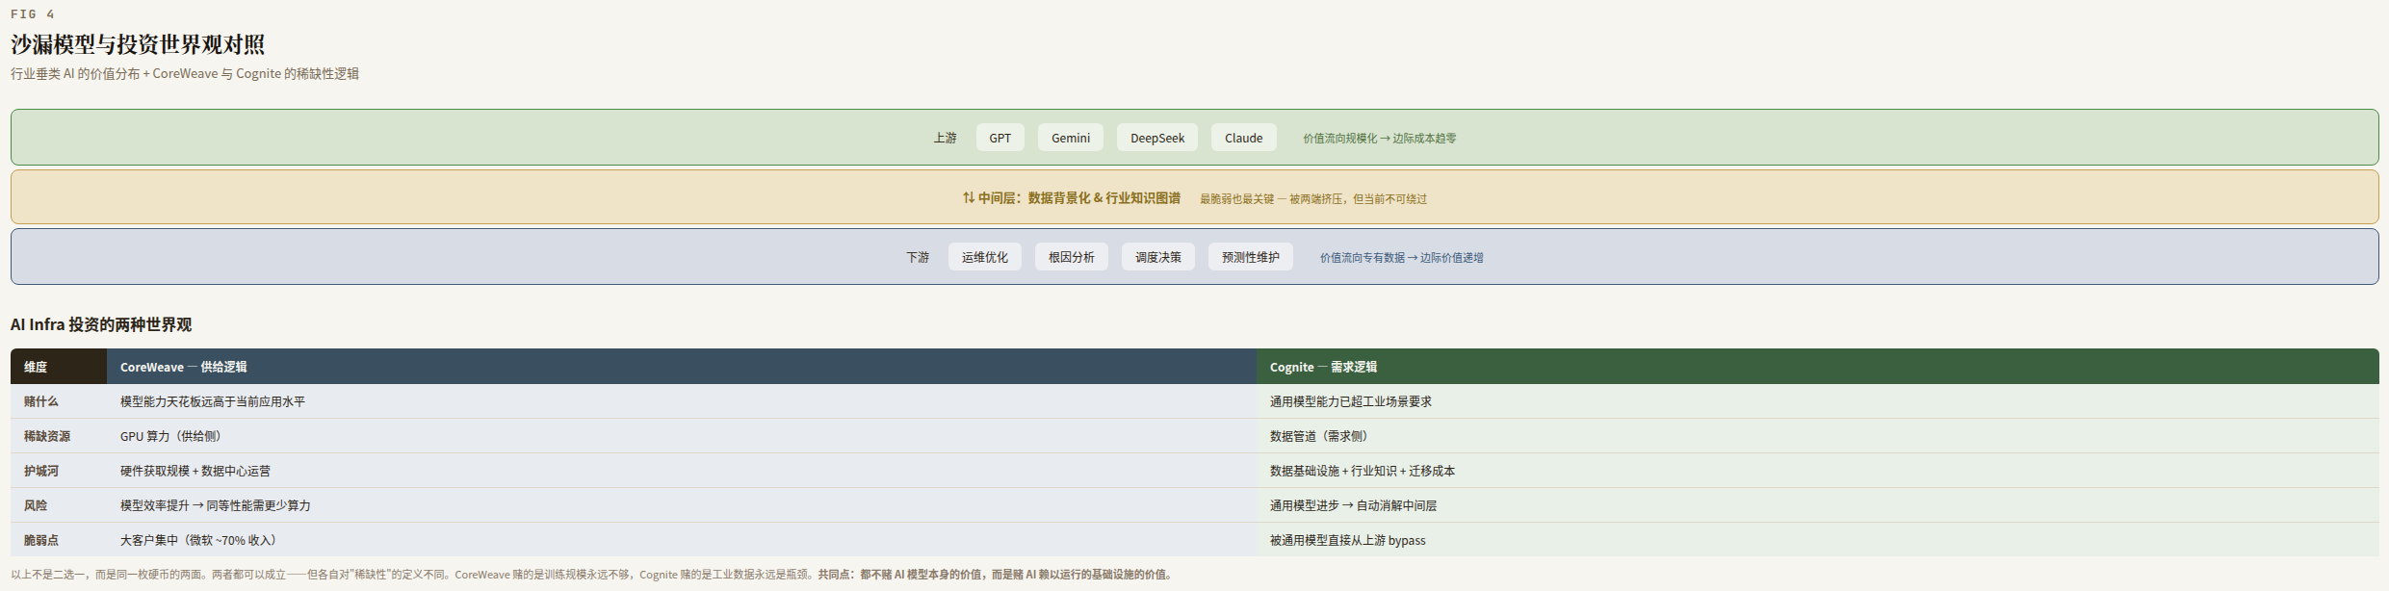
Task: Select the GPT chip in the upstream band
Action: pyautogui.click(x=1000, y=138)
